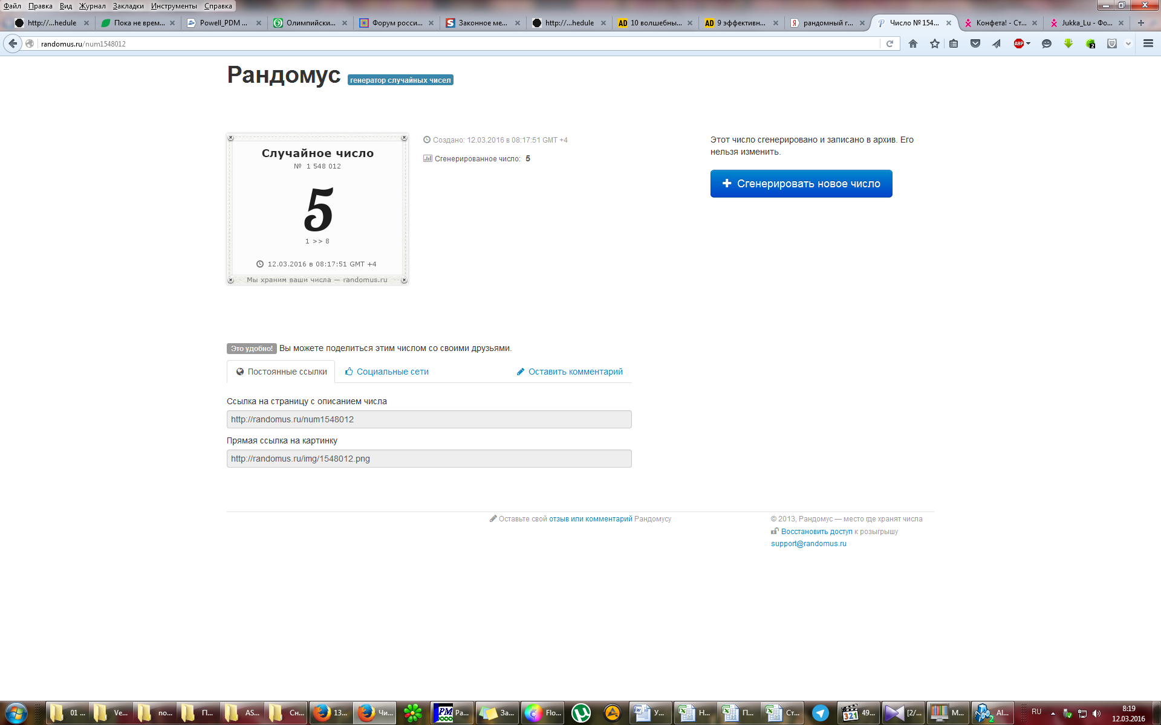Open Firefox hamburger menu
Screen dimensions: 1161x725
pos(1148,43)
